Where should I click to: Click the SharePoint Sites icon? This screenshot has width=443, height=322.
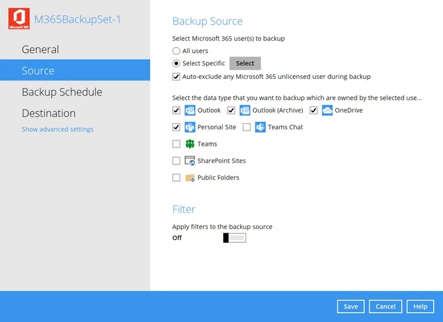(x=190, y=161)
